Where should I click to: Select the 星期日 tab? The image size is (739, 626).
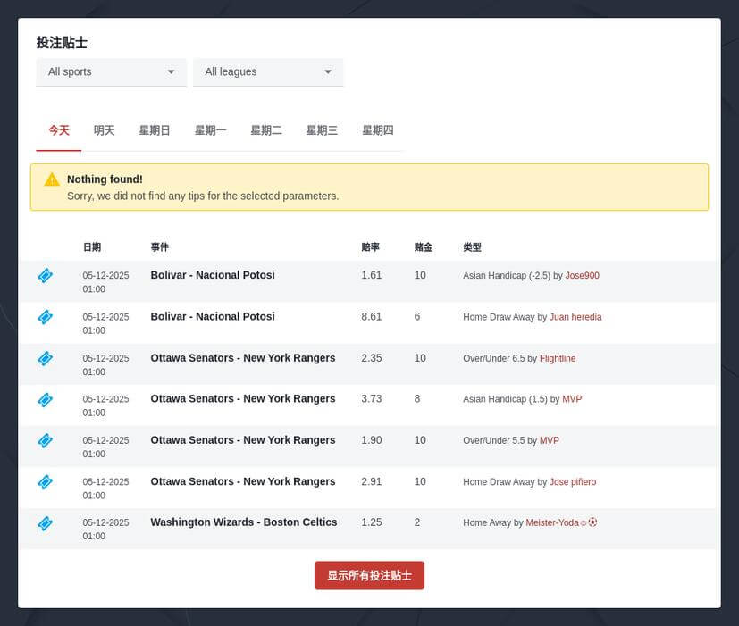[x=155, y=129]
